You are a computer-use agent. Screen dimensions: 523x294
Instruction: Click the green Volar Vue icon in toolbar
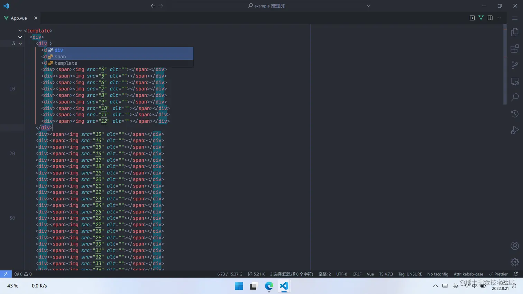(x=481, y=18)
